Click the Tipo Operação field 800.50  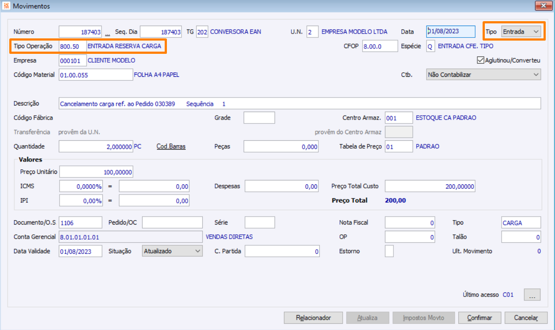72,46
